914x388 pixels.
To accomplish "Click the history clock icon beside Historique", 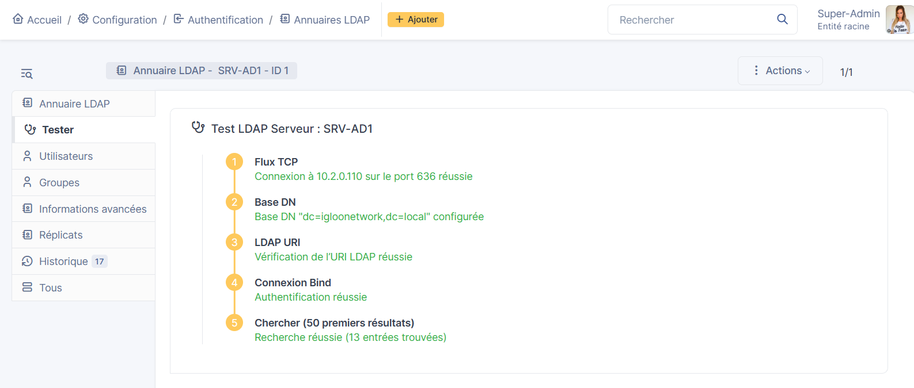I will (27, 261).
